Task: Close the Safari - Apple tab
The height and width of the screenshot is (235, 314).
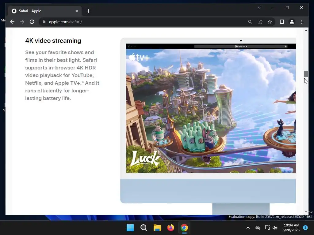Action: click(x=76, y=11)
